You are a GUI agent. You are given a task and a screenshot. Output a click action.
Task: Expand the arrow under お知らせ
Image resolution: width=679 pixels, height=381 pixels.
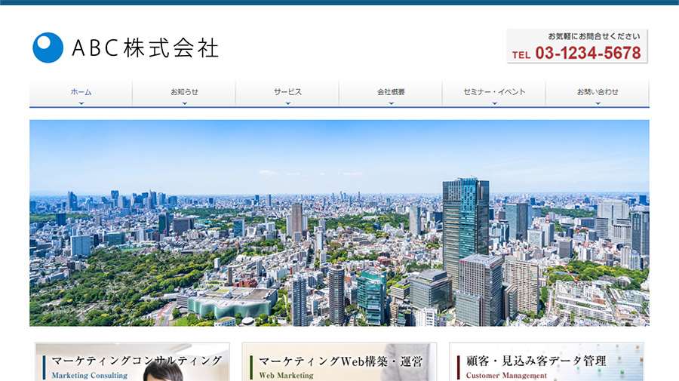[185, 103]
